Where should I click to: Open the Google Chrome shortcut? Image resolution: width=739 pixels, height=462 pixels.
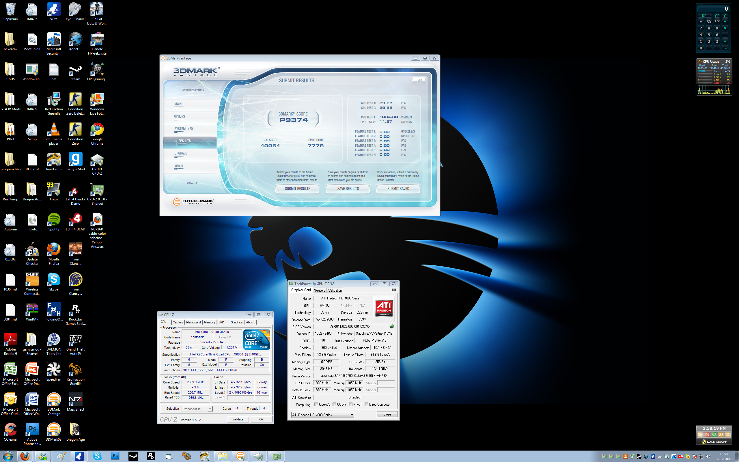[97, 134]
